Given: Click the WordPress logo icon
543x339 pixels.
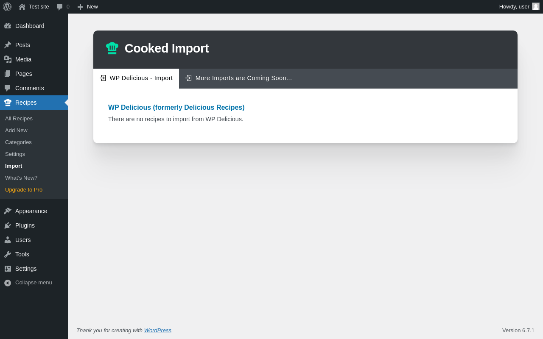Looking at the screenshot, I should [x=7, y=7].
